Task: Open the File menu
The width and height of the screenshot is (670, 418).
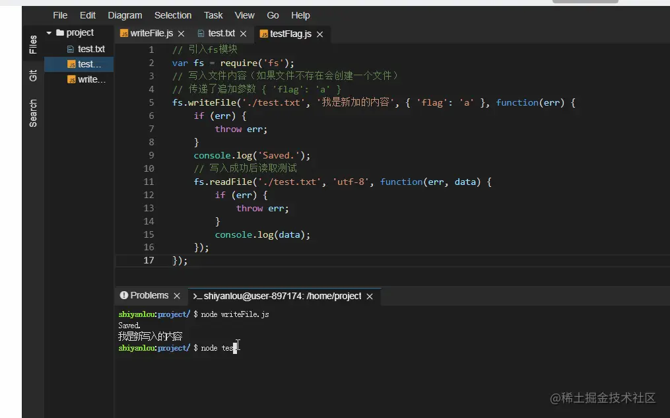Action: (60, 15)
